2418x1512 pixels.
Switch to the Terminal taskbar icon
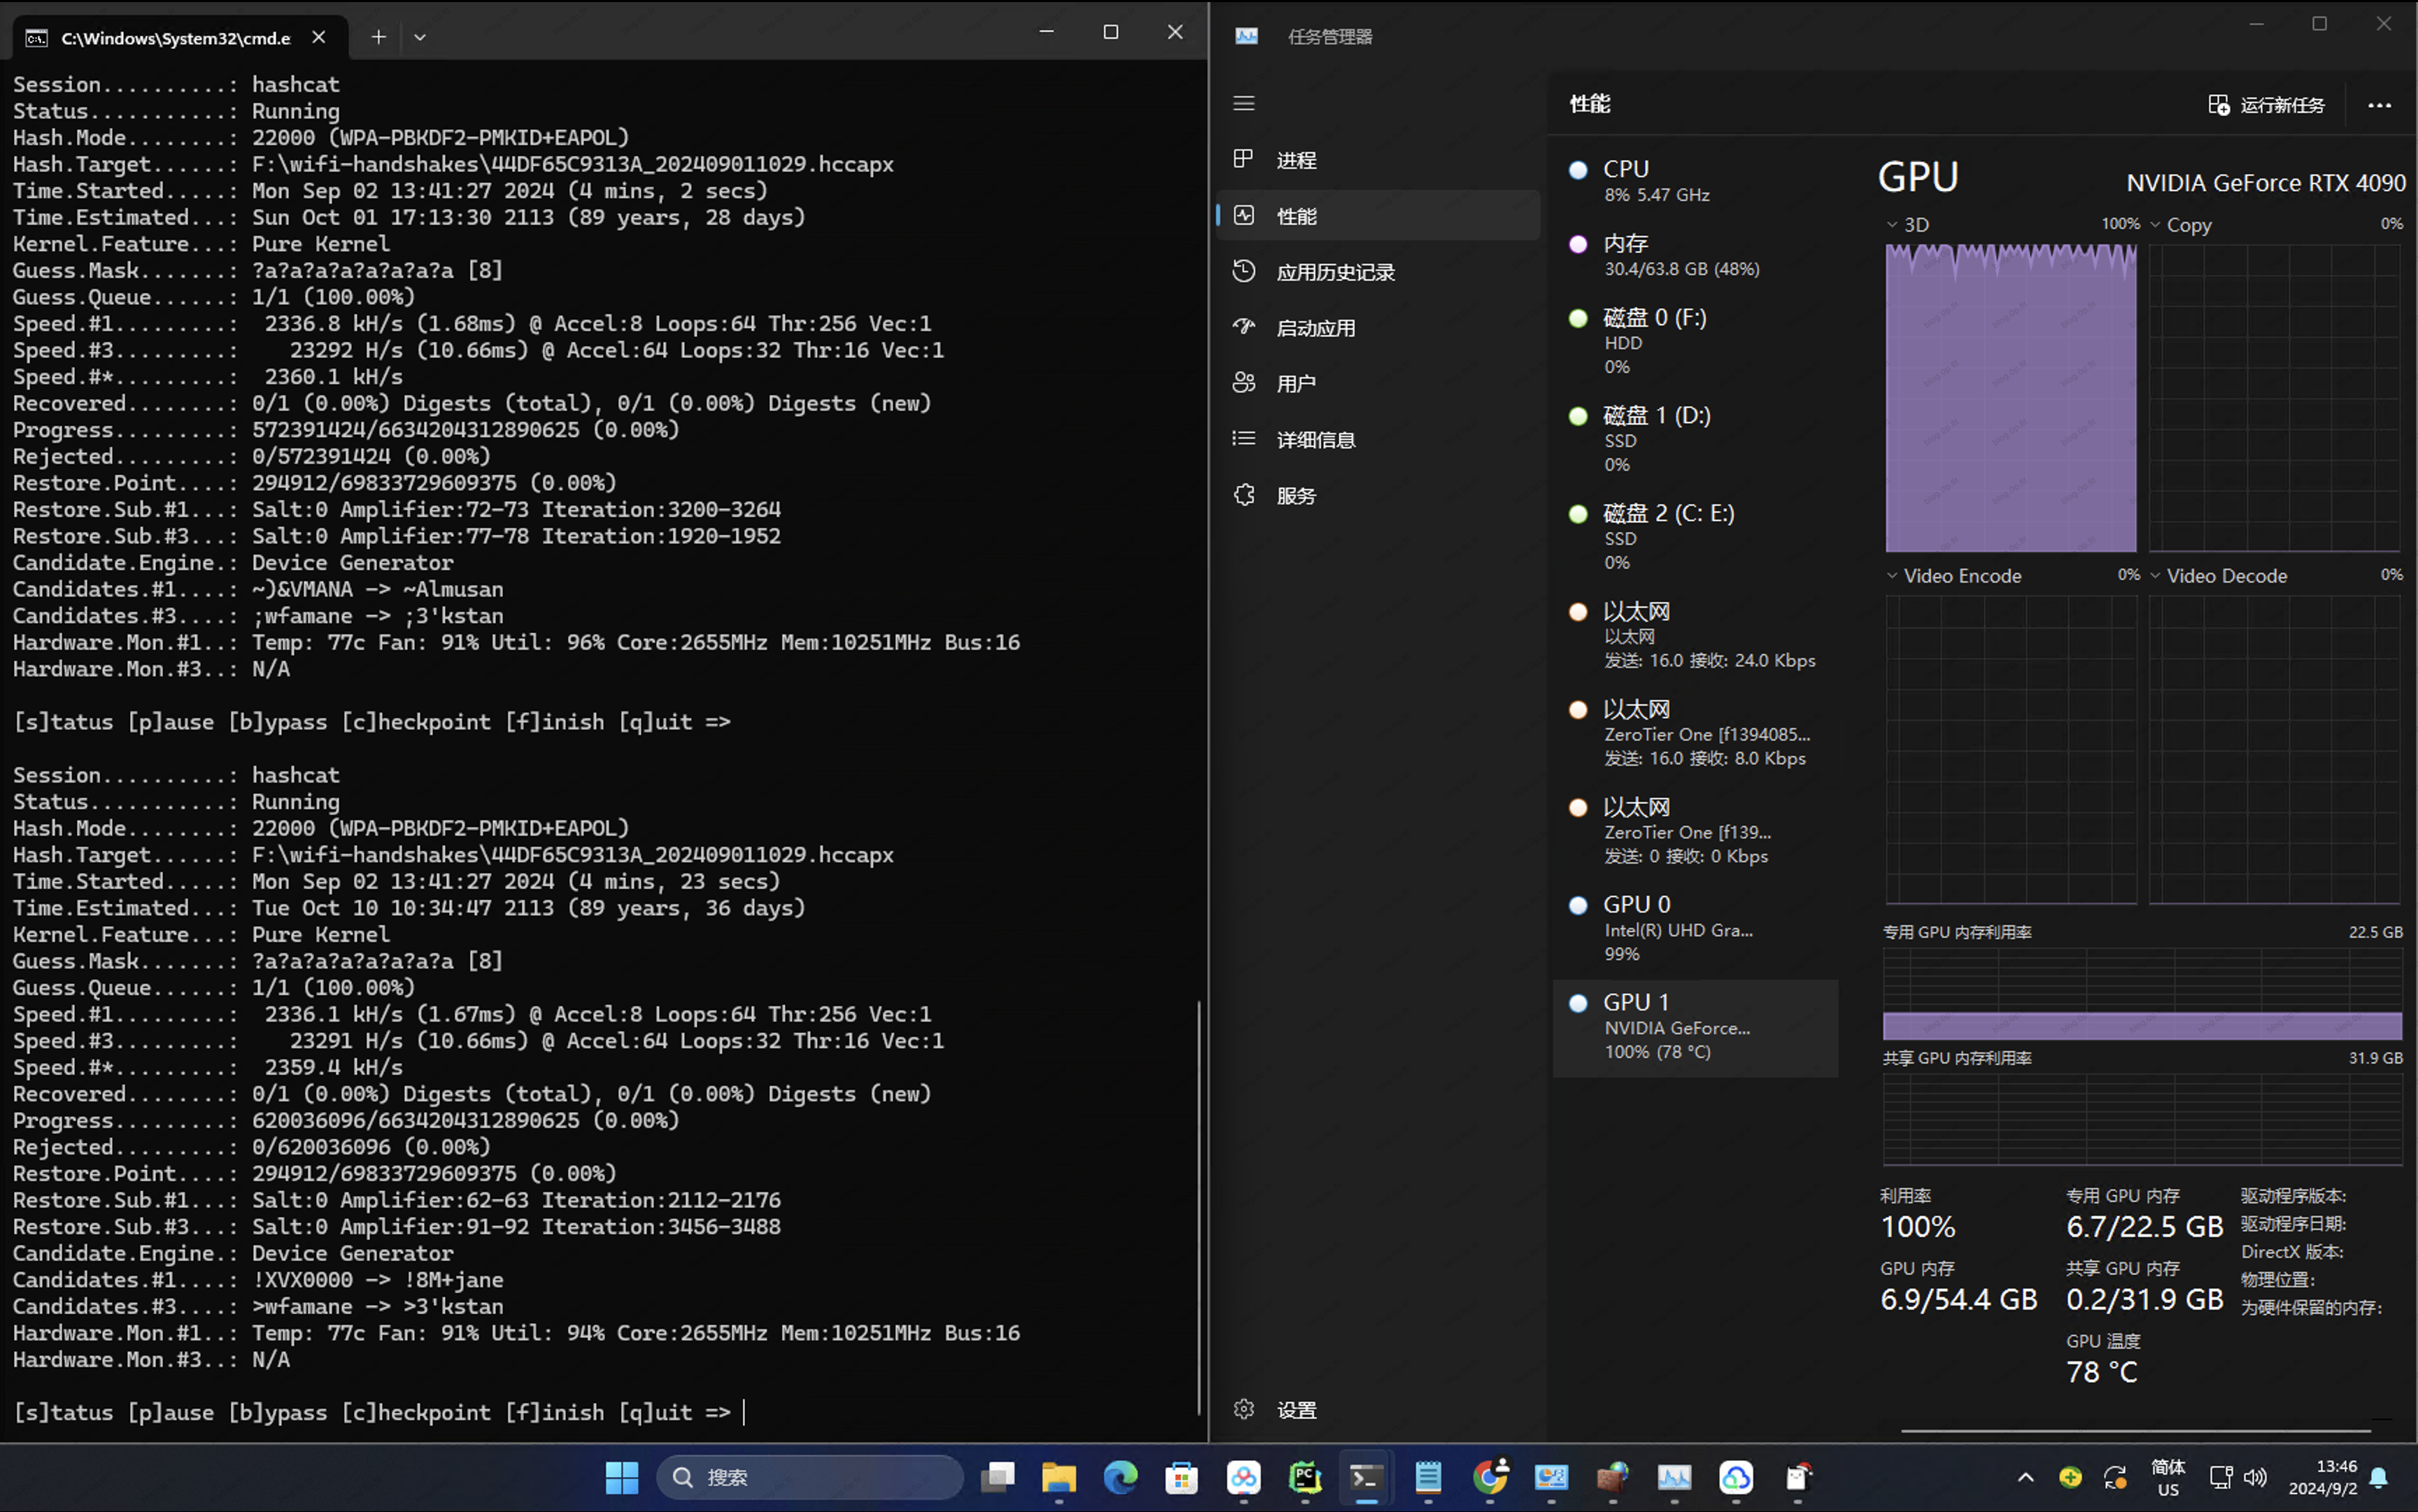coord(1366,1477)
